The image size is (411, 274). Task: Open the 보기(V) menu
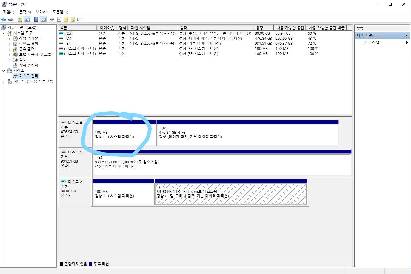[x=42, y=12]
